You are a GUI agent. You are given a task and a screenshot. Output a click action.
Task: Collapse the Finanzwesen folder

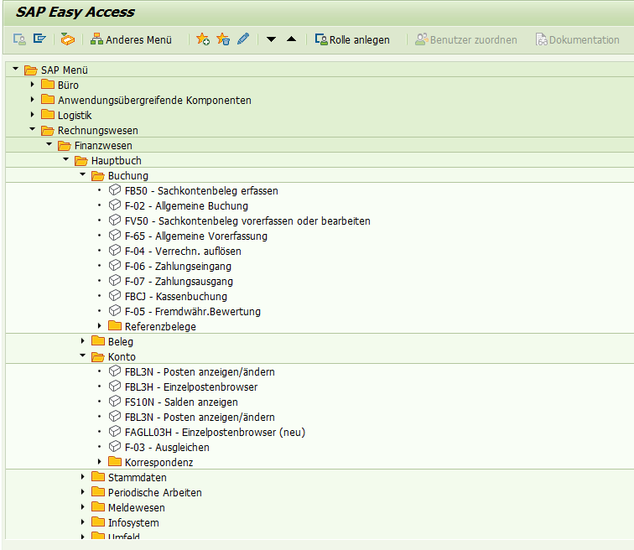(x=49, y=144)
